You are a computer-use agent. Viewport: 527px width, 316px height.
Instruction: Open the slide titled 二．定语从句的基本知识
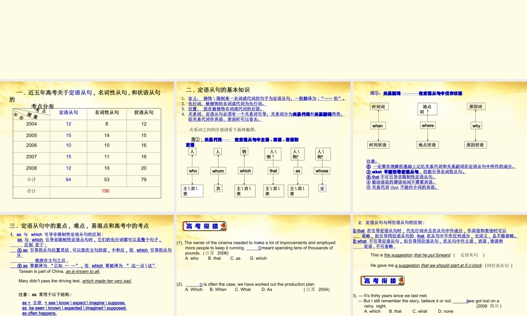pos(263,146)
